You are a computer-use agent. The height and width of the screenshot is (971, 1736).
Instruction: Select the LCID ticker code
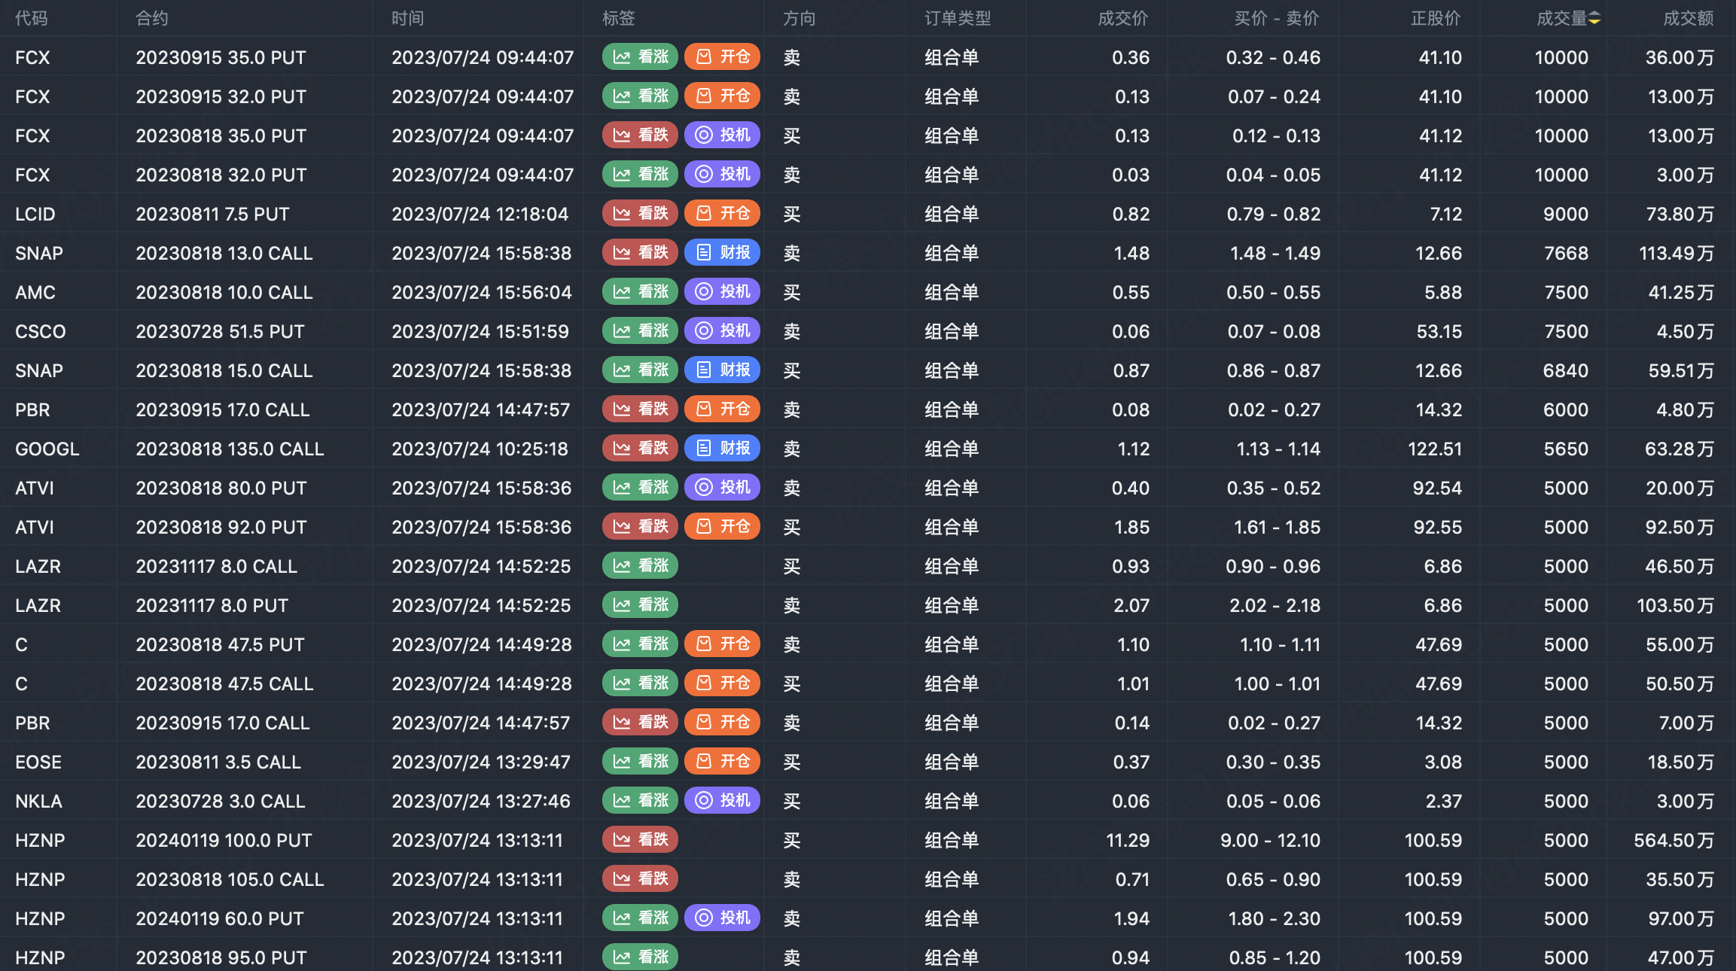tap(35, 215)
